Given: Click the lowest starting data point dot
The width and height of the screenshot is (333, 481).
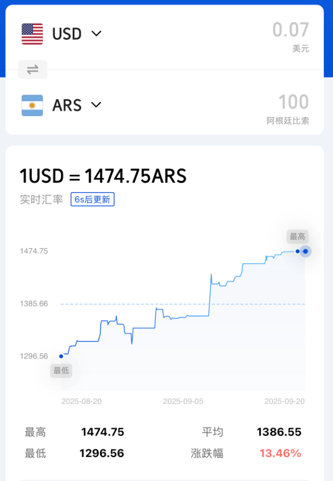Looking at the screenshot, I should 61,356.
